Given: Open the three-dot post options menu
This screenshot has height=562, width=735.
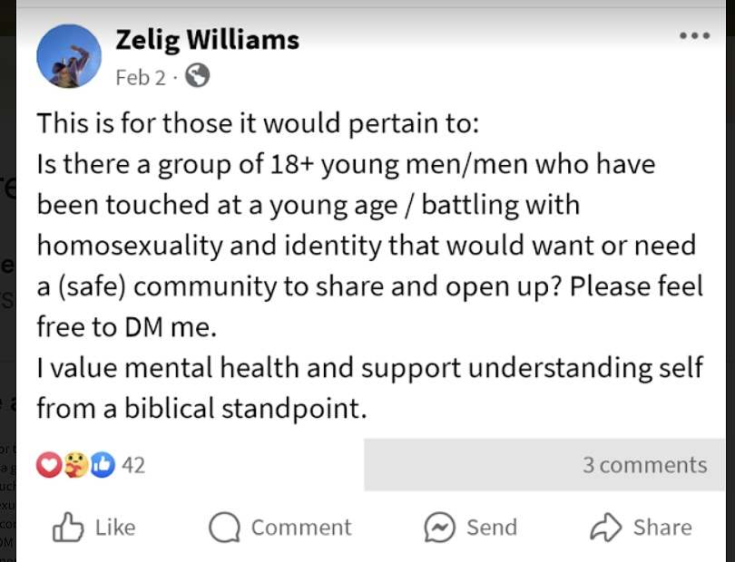Looking at the screenshot, I should [x=694, y=36].
